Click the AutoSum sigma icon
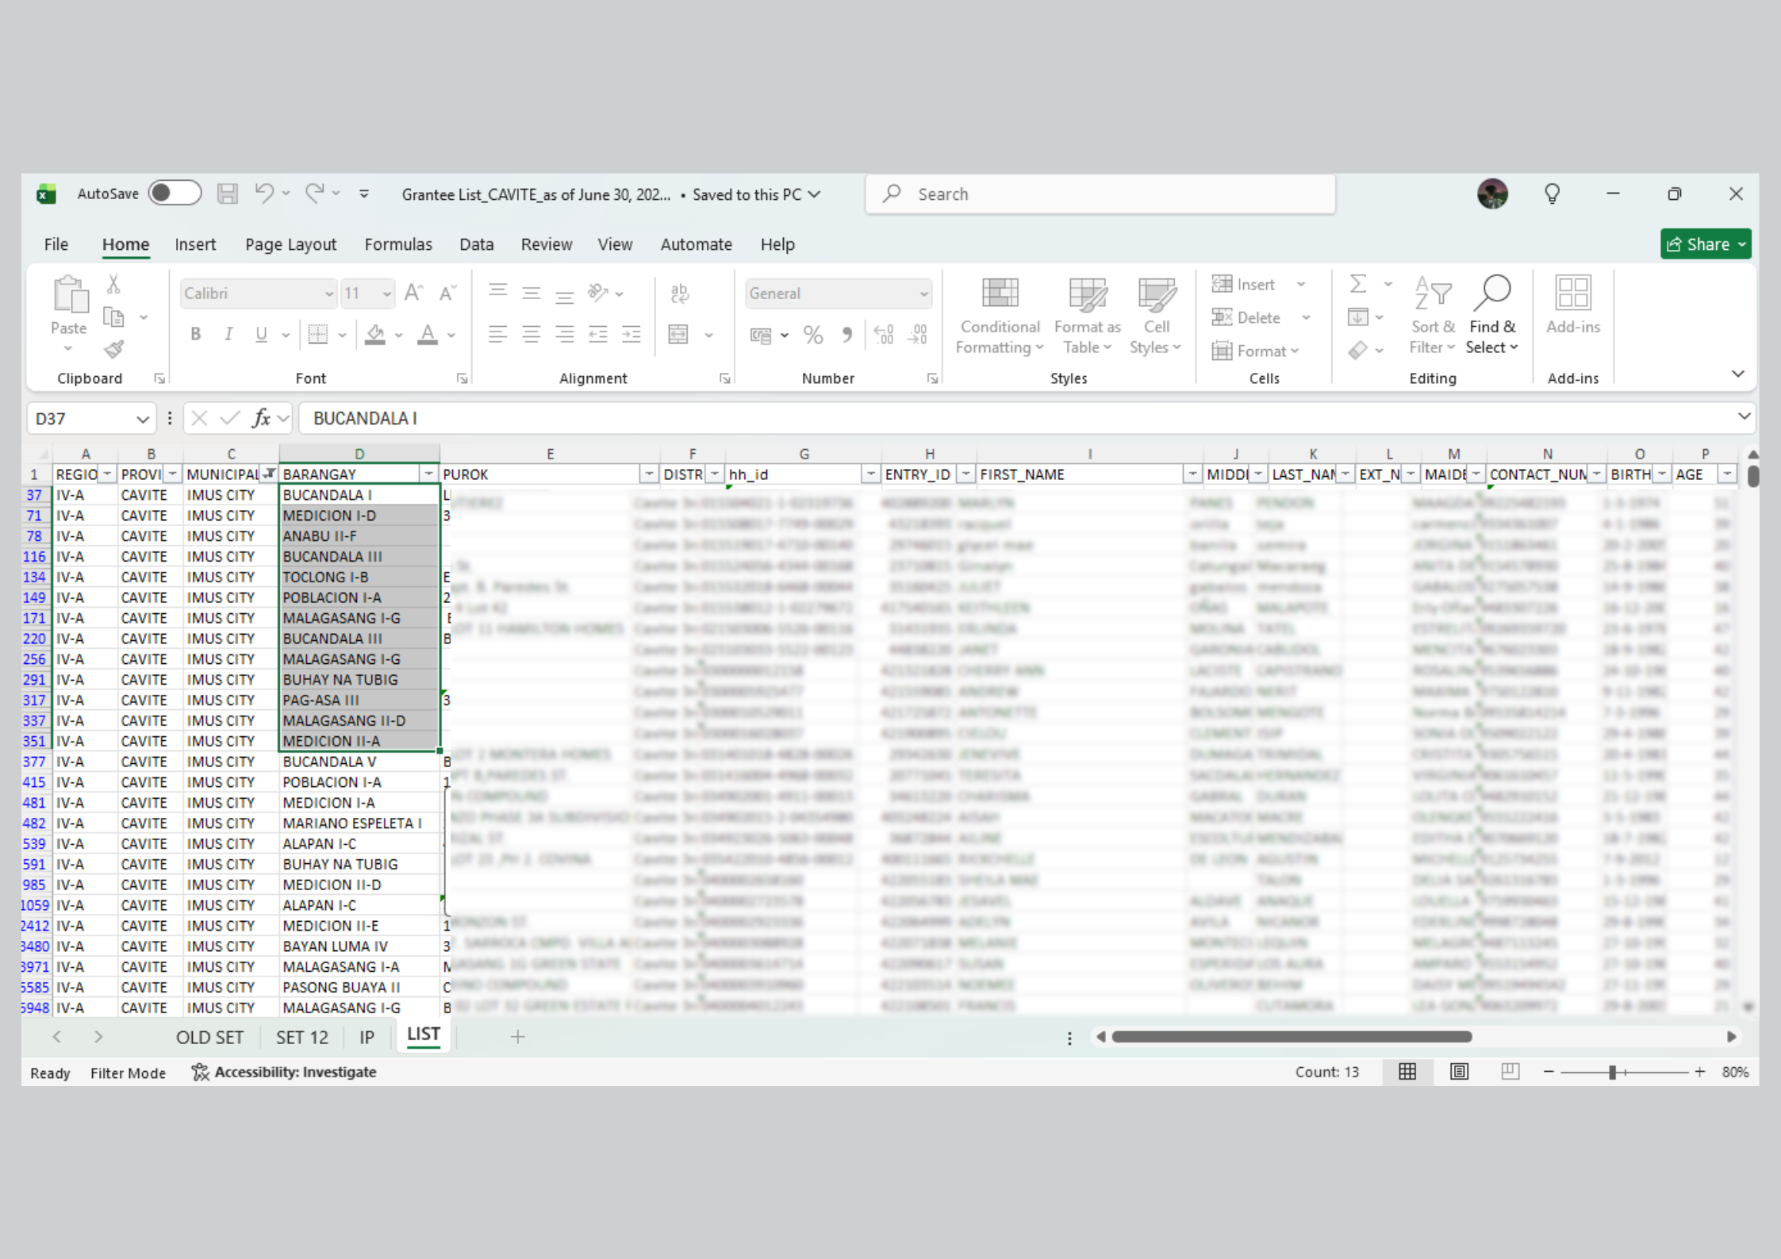 coord(1358,284)
